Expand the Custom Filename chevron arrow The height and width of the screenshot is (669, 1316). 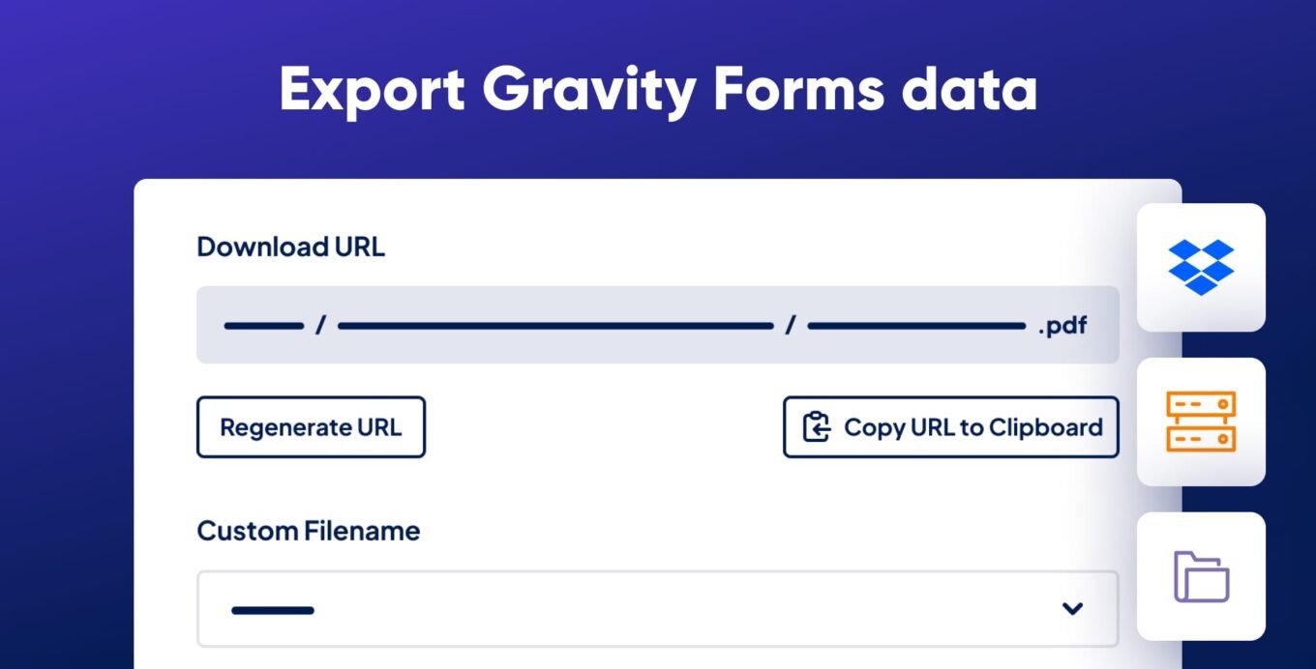(1071, 609)
